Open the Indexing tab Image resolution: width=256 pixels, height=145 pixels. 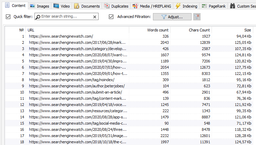(x=186, y=6)
